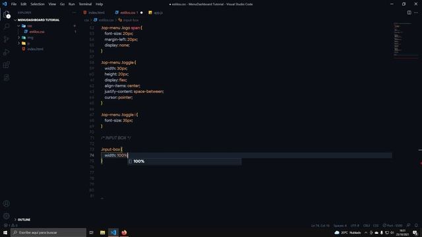Screen dimensions: 422x237
Task: Open the Help menu
Action: coord(100,4)
